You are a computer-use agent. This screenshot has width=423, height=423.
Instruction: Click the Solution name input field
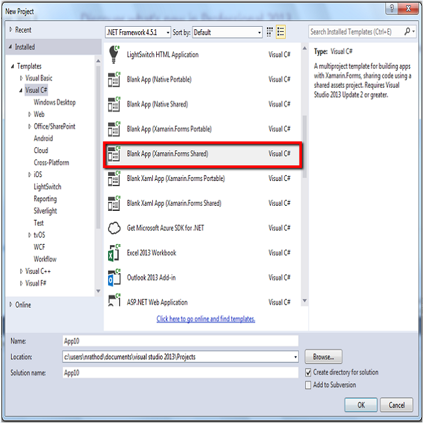coord(180,373)
